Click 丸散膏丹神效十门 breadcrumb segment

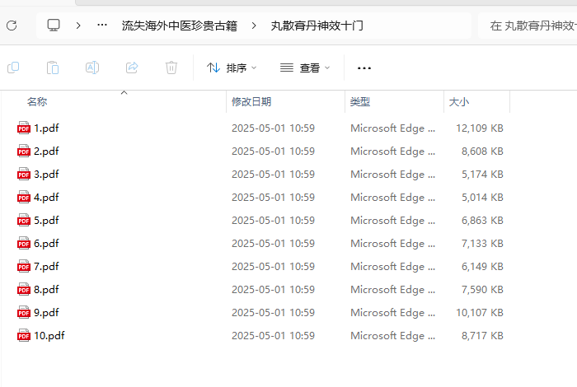point(317,26)
